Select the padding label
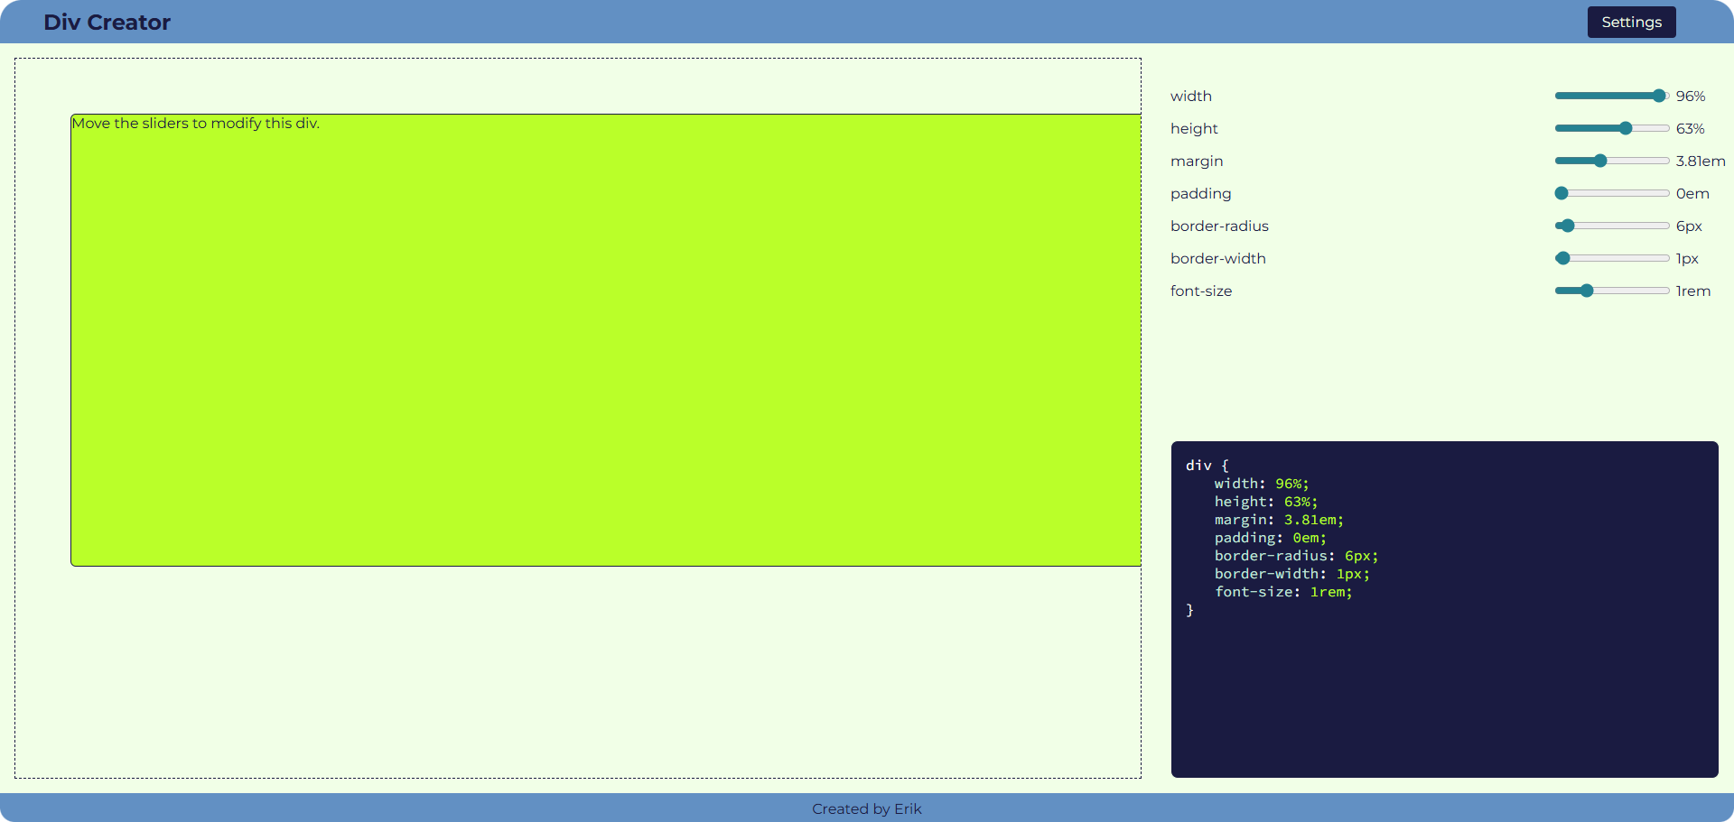This screenshot has height=822, width=1734. click(x=1201, y=193)
